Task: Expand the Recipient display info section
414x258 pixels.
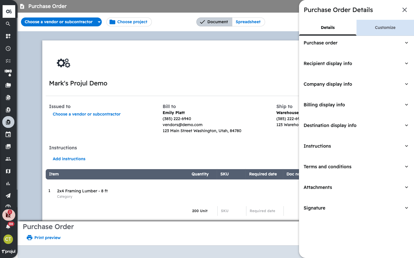Action: point(356,63)
